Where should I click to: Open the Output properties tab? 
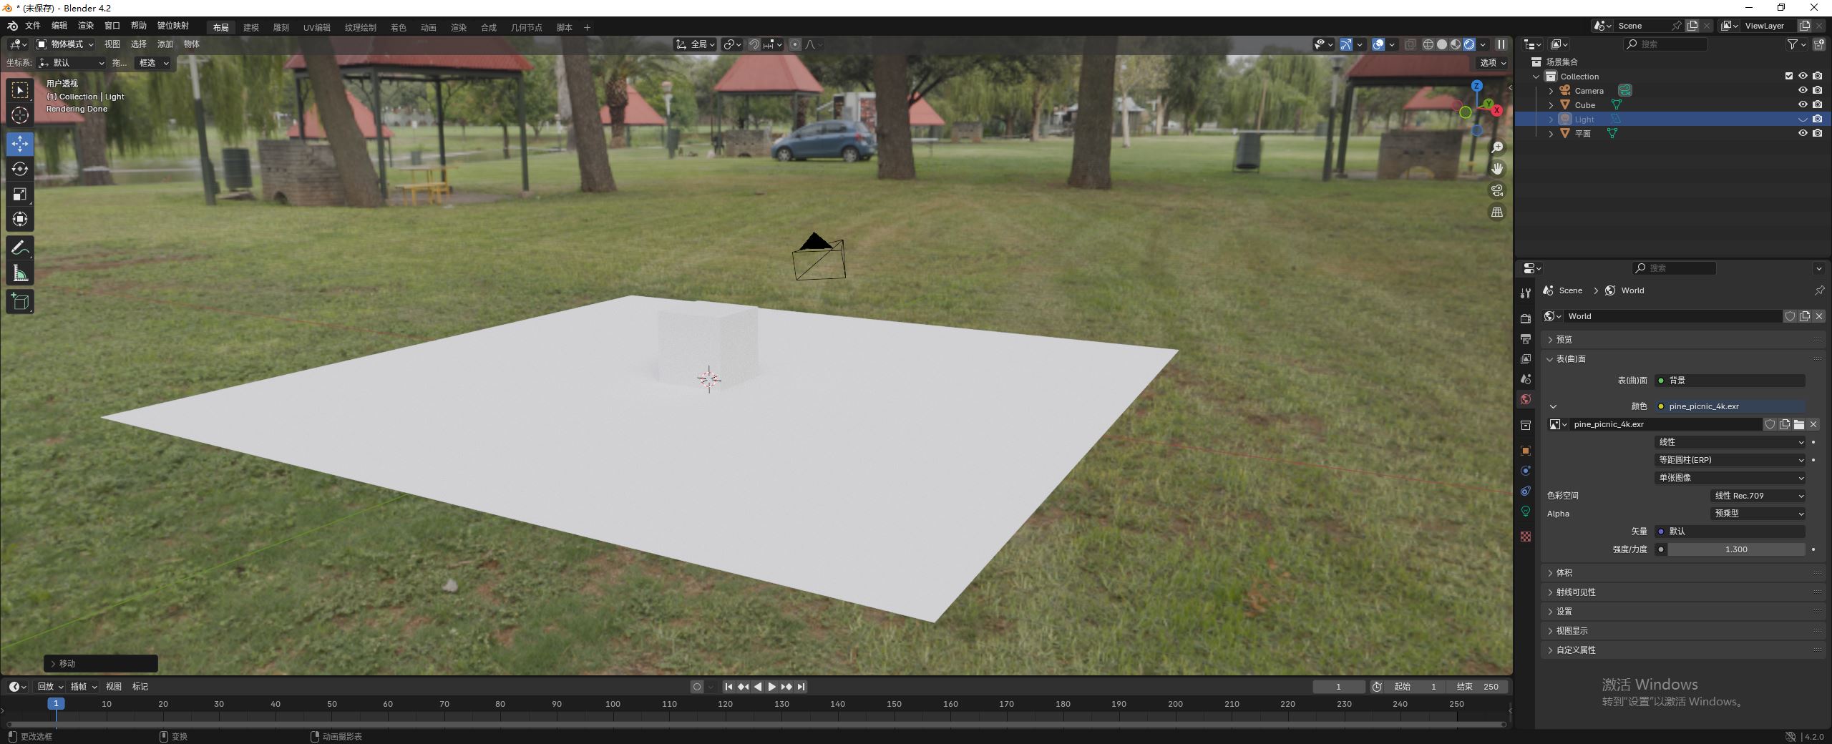coord(1526,338)
